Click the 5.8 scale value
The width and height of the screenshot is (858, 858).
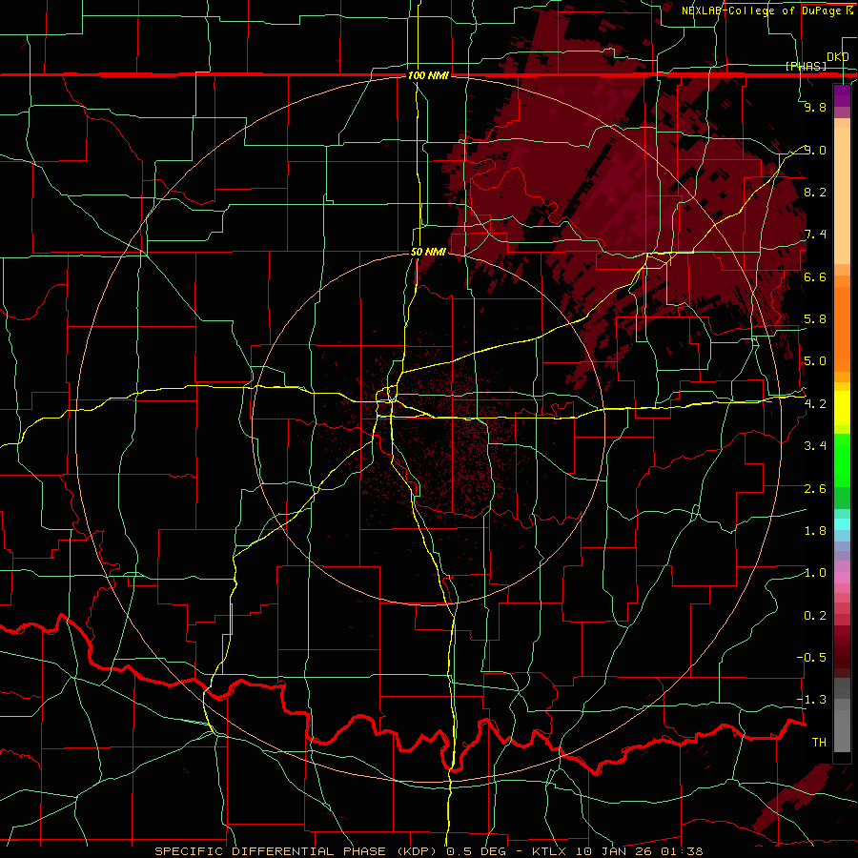pos(815,319)
